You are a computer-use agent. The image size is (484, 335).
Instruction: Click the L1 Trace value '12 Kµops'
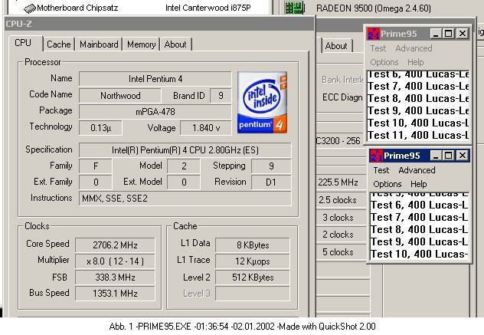coord(253,261)
